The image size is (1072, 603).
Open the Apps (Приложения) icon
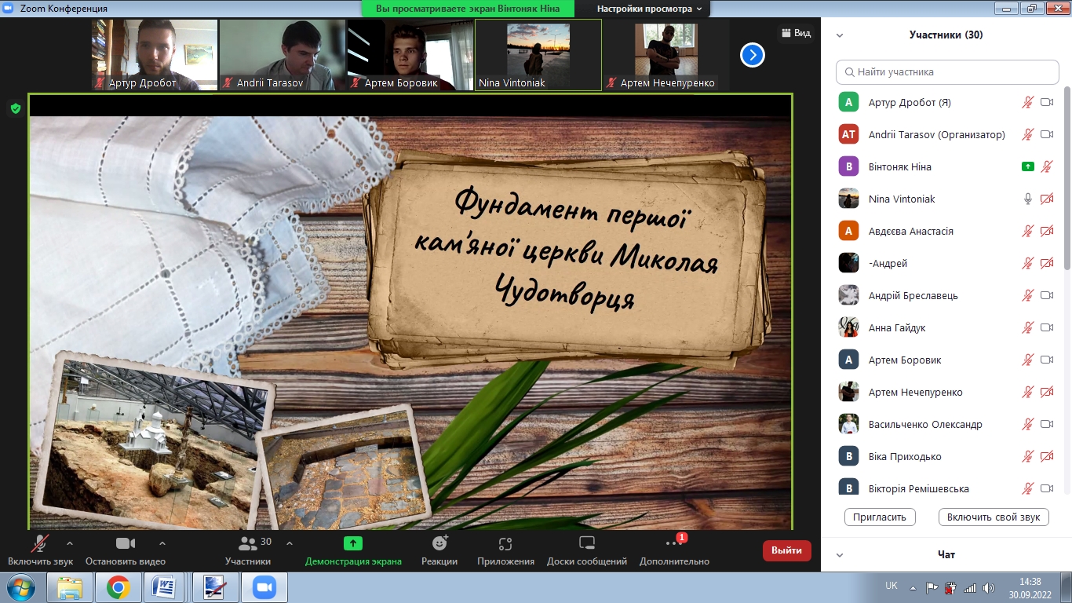505,543
